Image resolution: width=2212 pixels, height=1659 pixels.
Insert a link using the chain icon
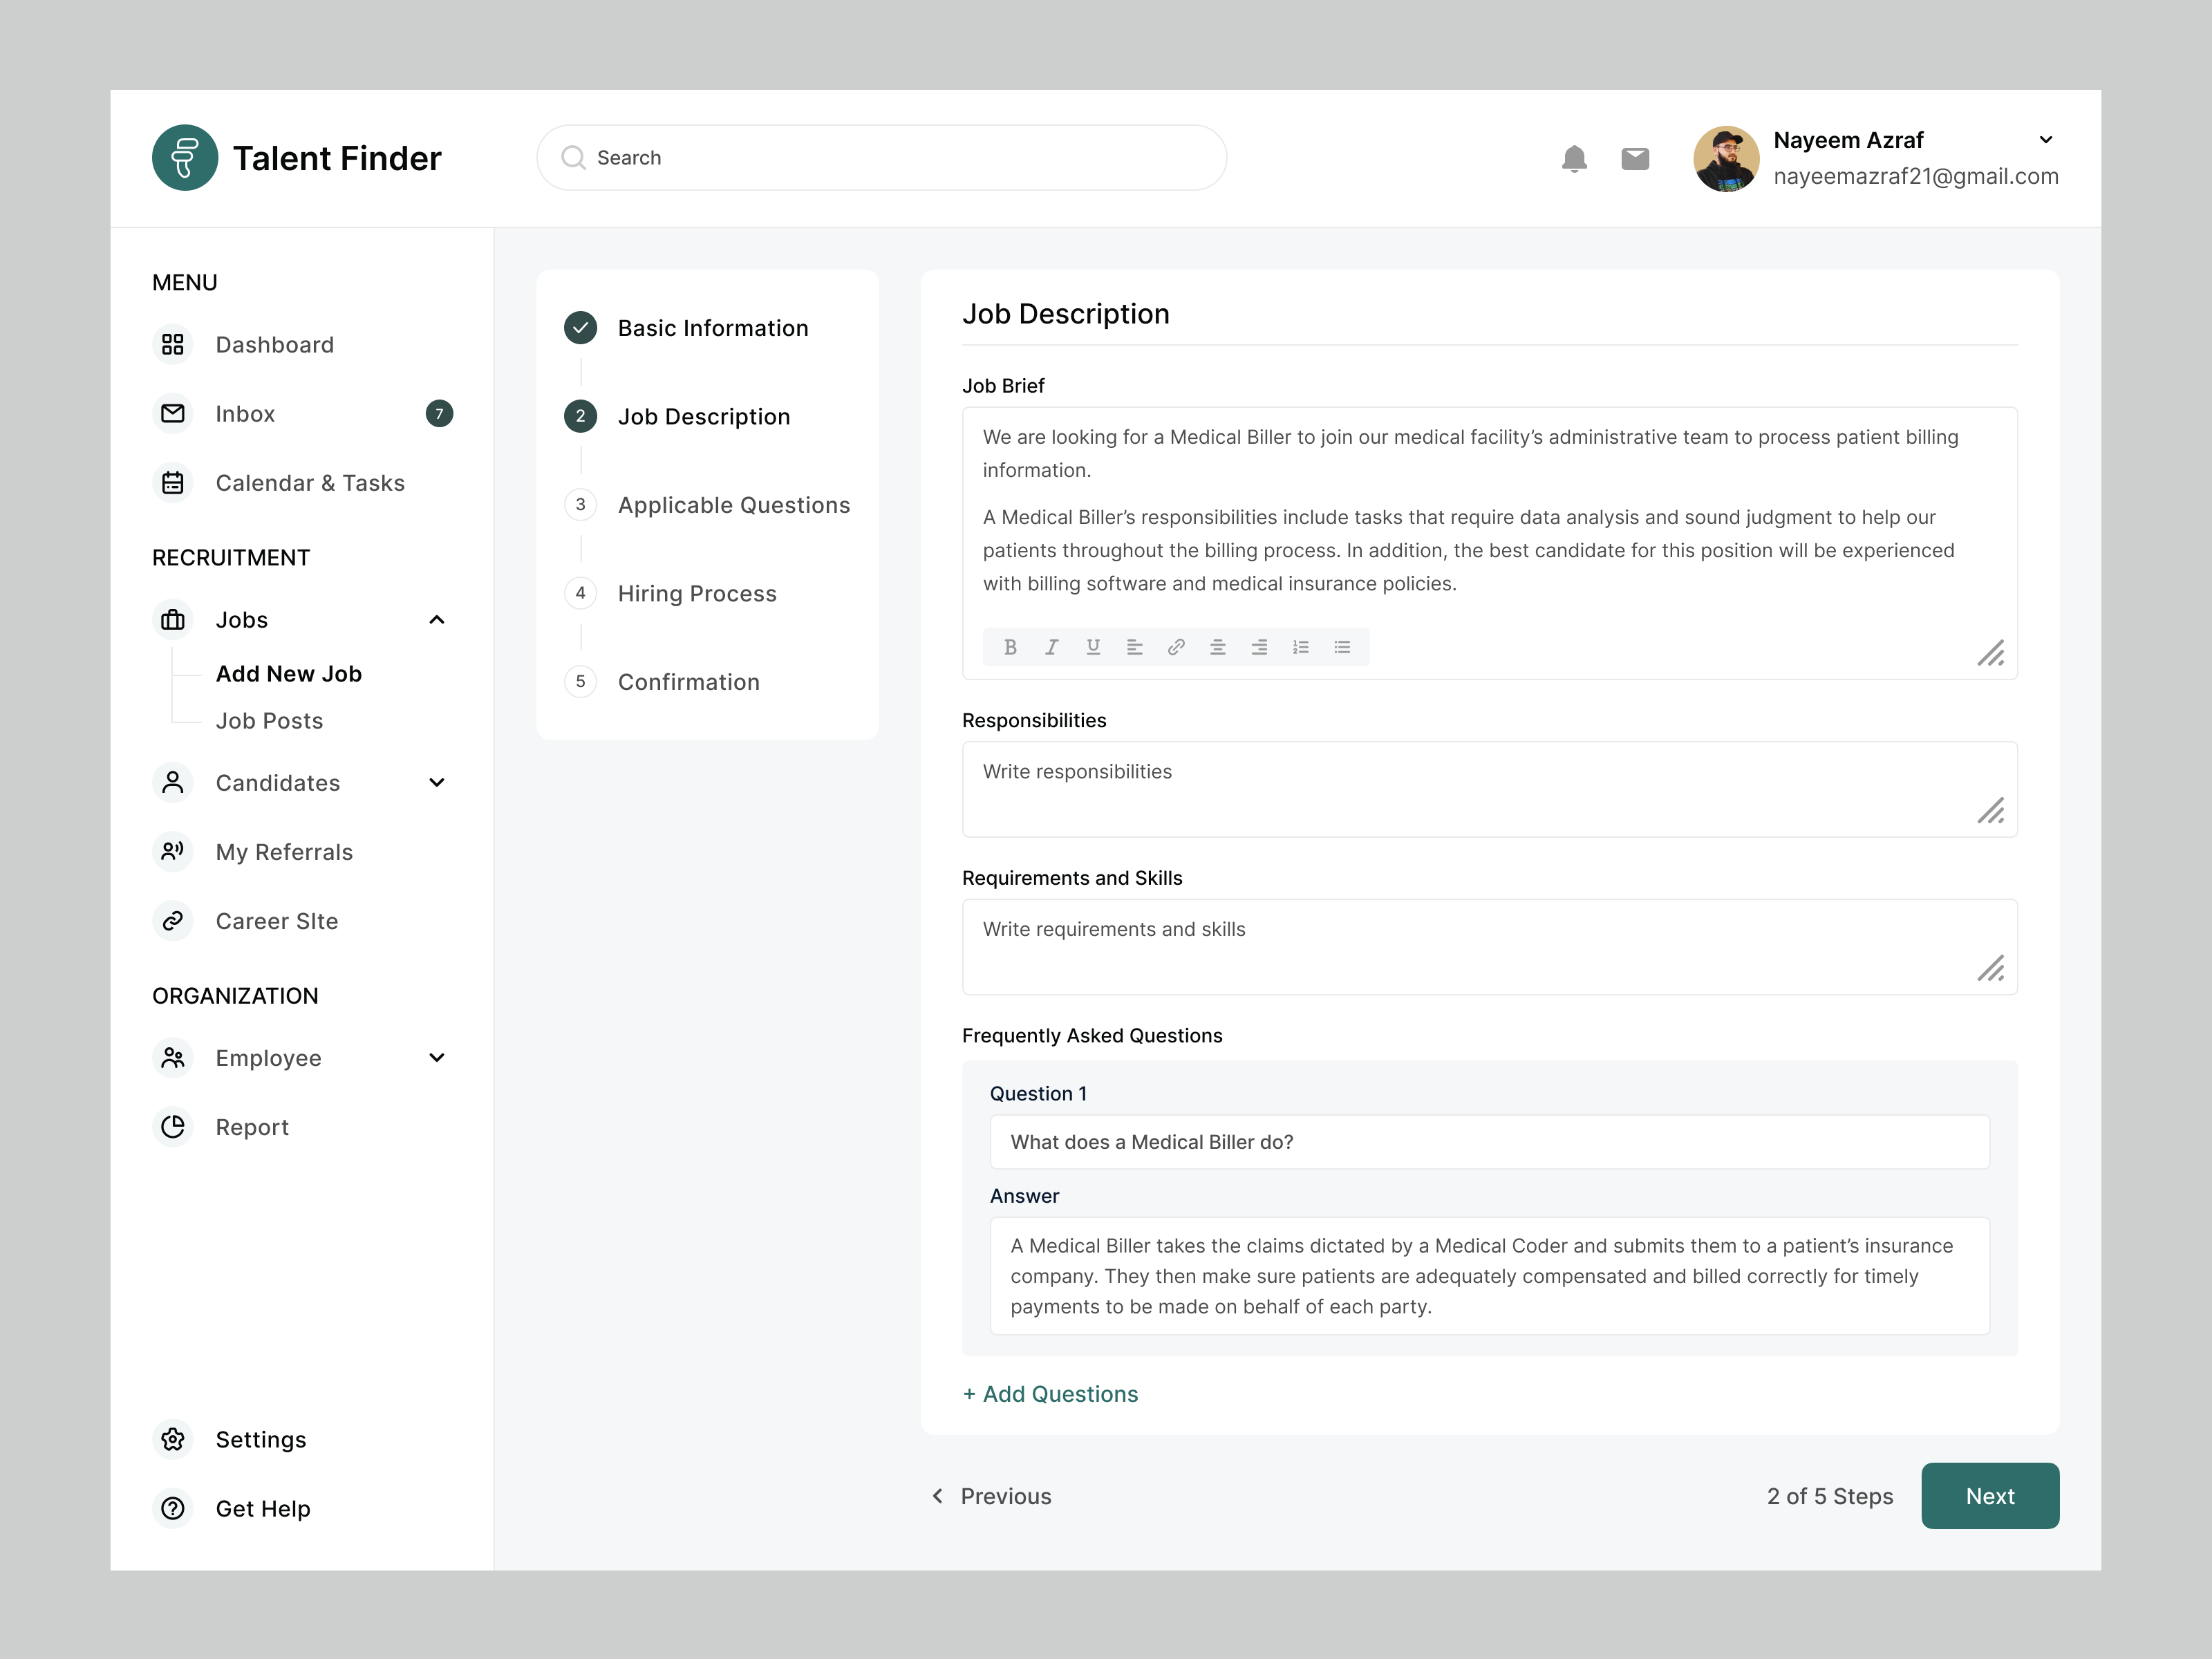tap(1176, 647)
